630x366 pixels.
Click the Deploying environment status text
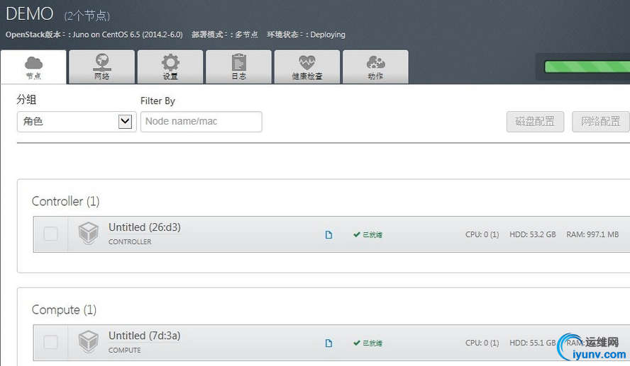(x=328, y=35)
